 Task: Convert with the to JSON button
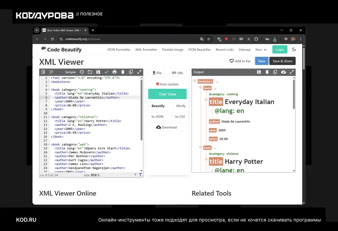click(157, 117)
